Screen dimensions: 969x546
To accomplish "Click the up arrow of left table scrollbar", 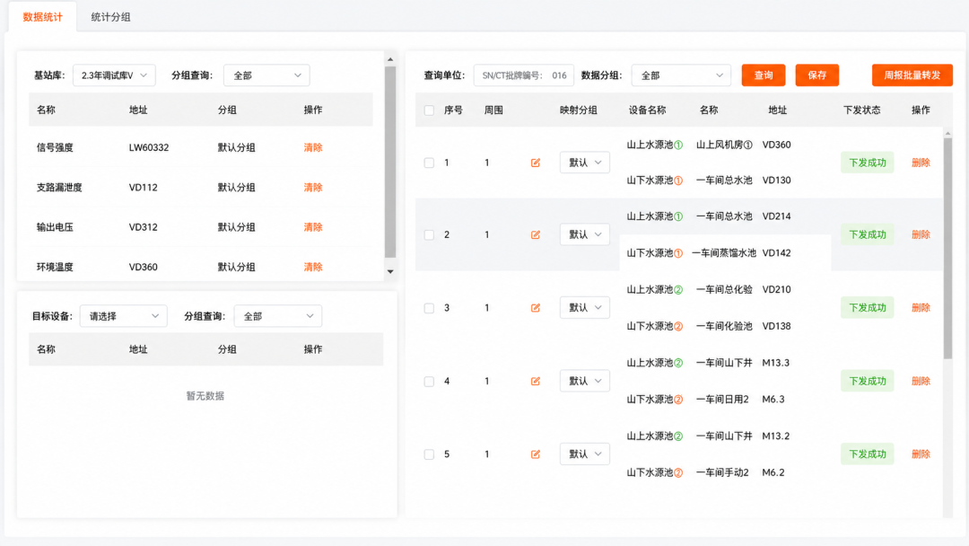I will [390, 59].
